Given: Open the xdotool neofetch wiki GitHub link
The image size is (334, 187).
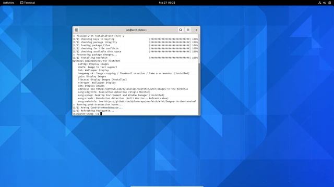Looking at the screenshot, I should pos(142,89).
